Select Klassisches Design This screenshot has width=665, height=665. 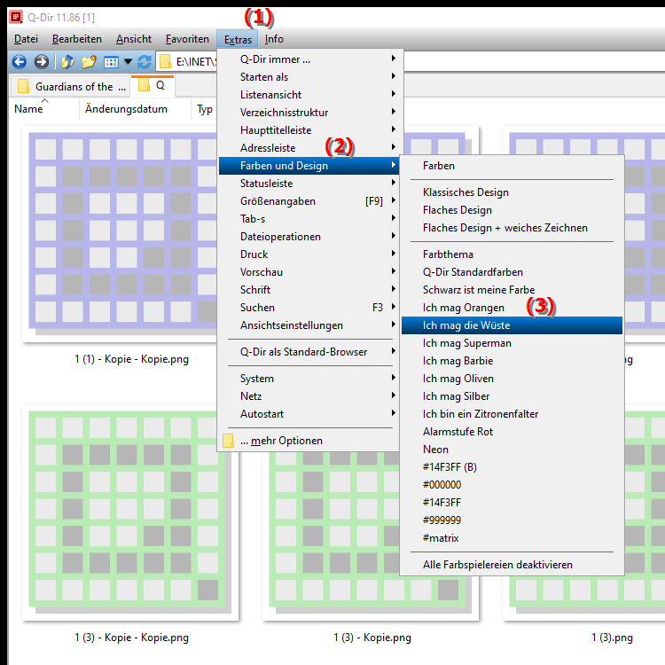[512, 192]
